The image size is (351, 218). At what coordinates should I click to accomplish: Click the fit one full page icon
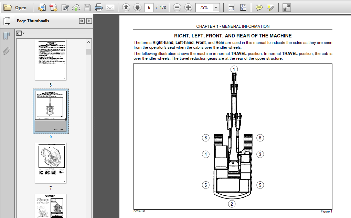pyautogui.click(x=243, y=8)
